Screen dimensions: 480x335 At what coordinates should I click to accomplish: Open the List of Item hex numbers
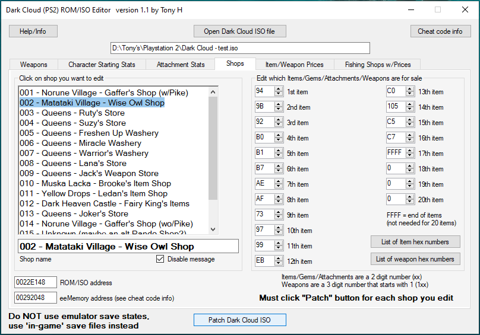click(x=415, y=242)
